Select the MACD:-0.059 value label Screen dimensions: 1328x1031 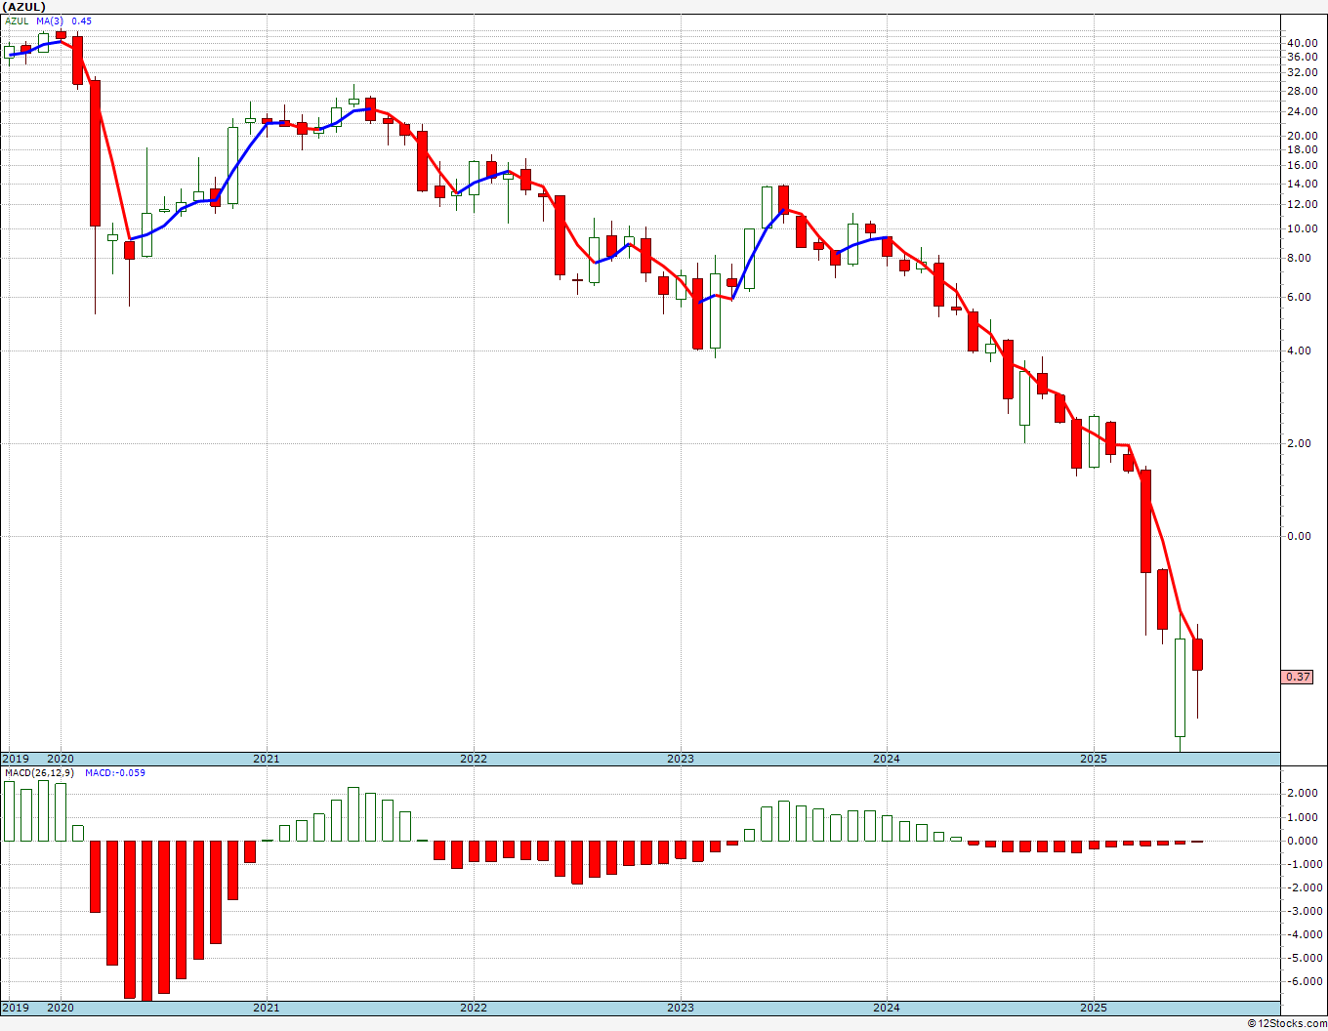point(115,772)
